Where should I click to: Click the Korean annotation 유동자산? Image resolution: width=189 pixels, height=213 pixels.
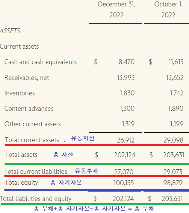83,138
